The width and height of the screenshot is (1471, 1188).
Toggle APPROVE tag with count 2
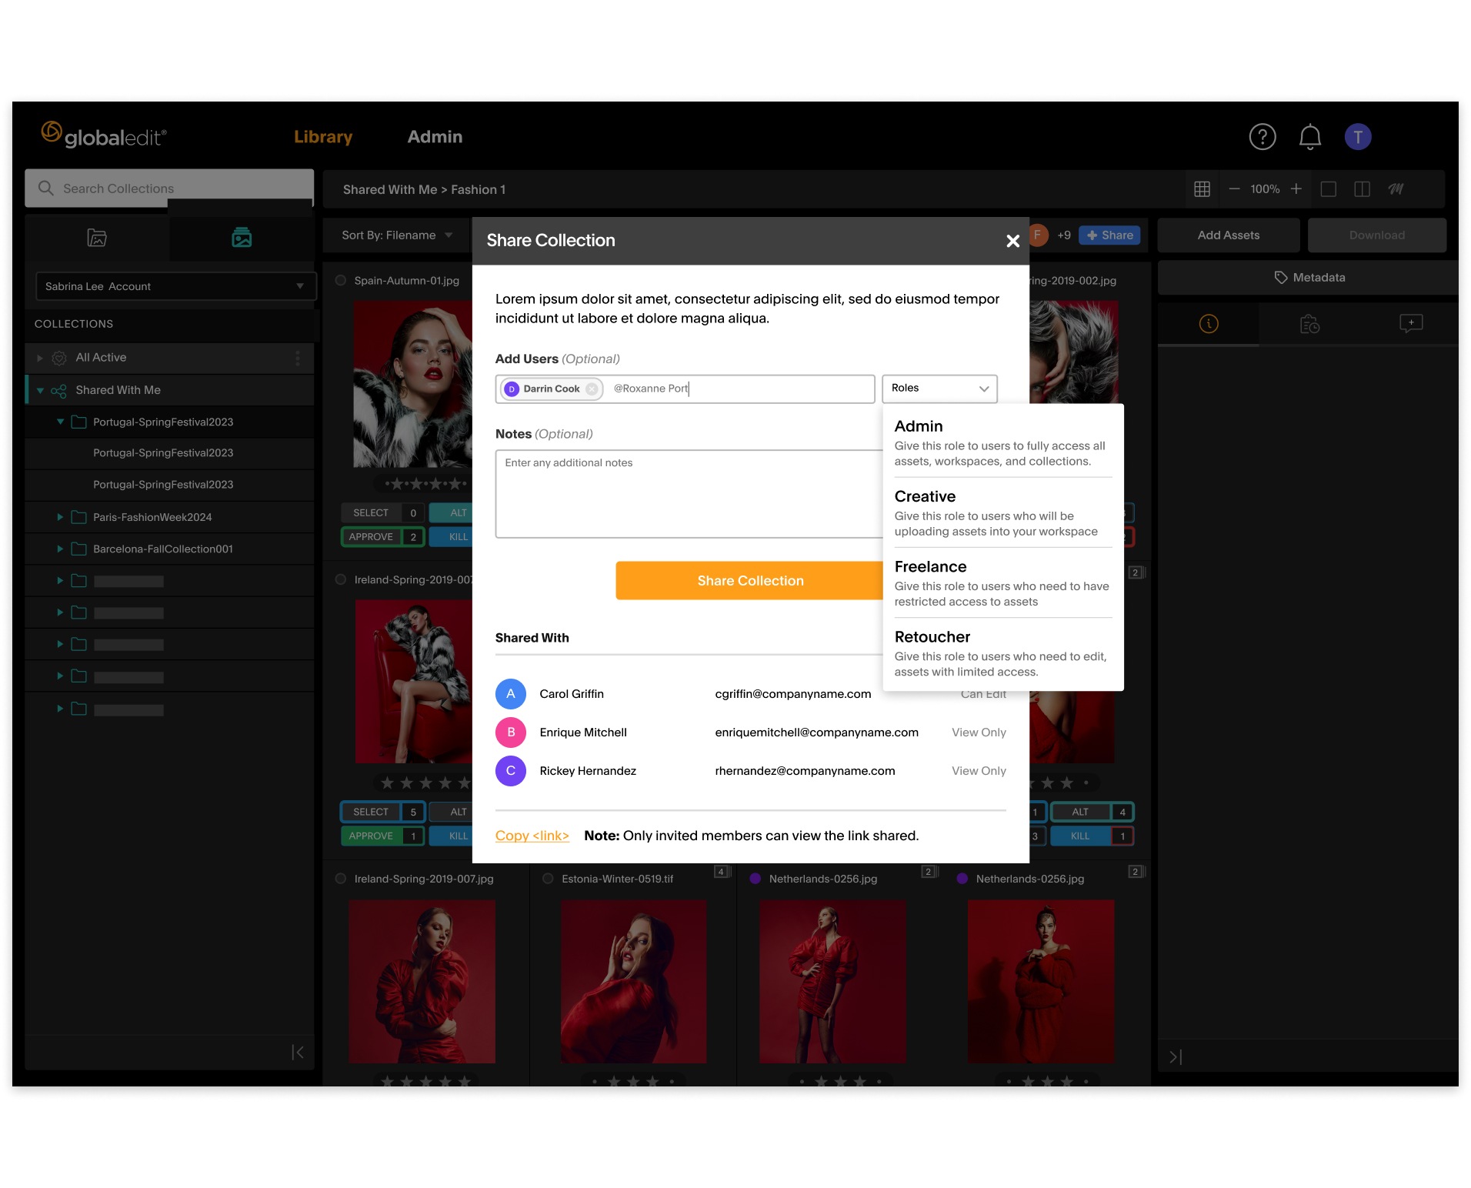pos(382,537)
